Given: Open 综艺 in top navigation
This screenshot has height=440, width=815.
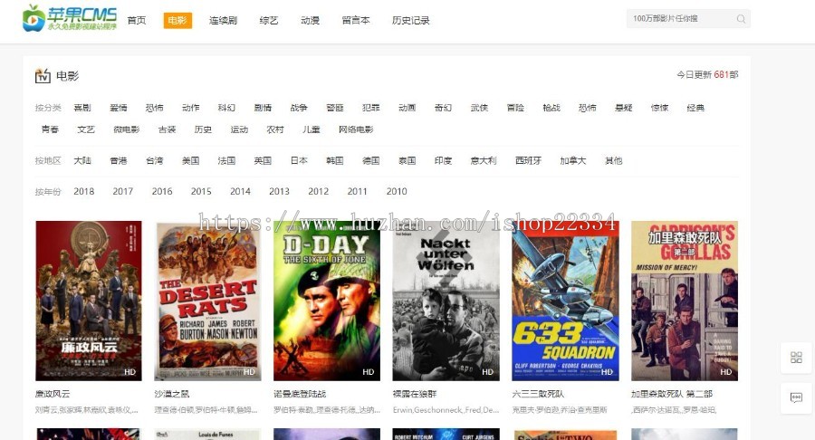Looking at the screenshot, I should (x=269, y=21).
